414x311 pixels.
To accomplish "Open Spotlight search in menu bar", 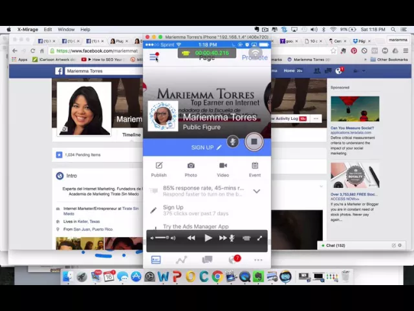I will click(393, 29).
